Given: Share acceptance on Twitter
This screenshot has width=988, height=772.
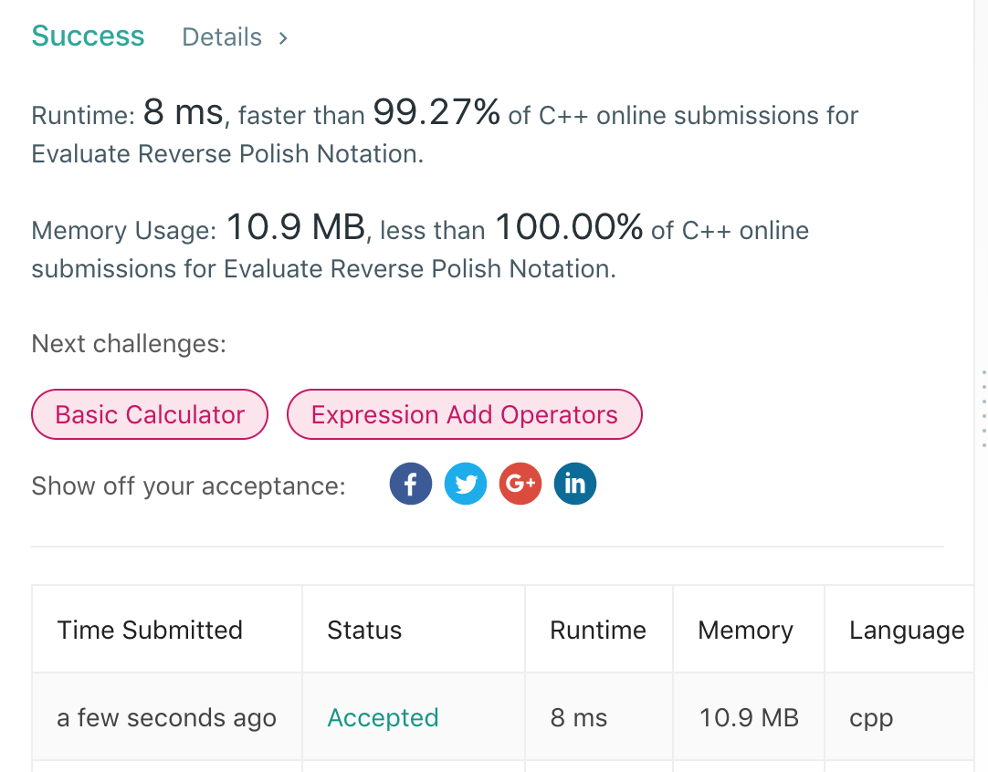Looking at the screenshot, I should tap(466, 484).
